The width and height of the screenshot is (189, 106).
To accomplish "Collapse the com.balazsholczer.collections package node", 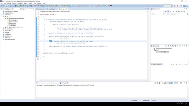I will (x=5, y=18).
